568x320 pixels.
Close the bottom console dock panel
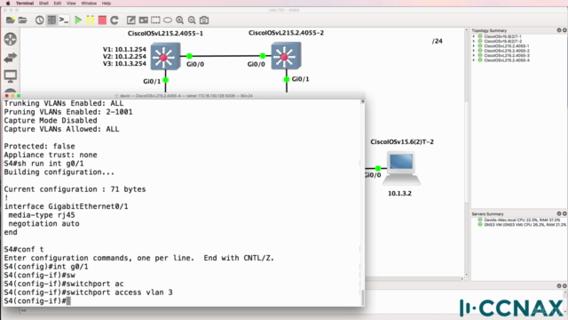(564, 286)
